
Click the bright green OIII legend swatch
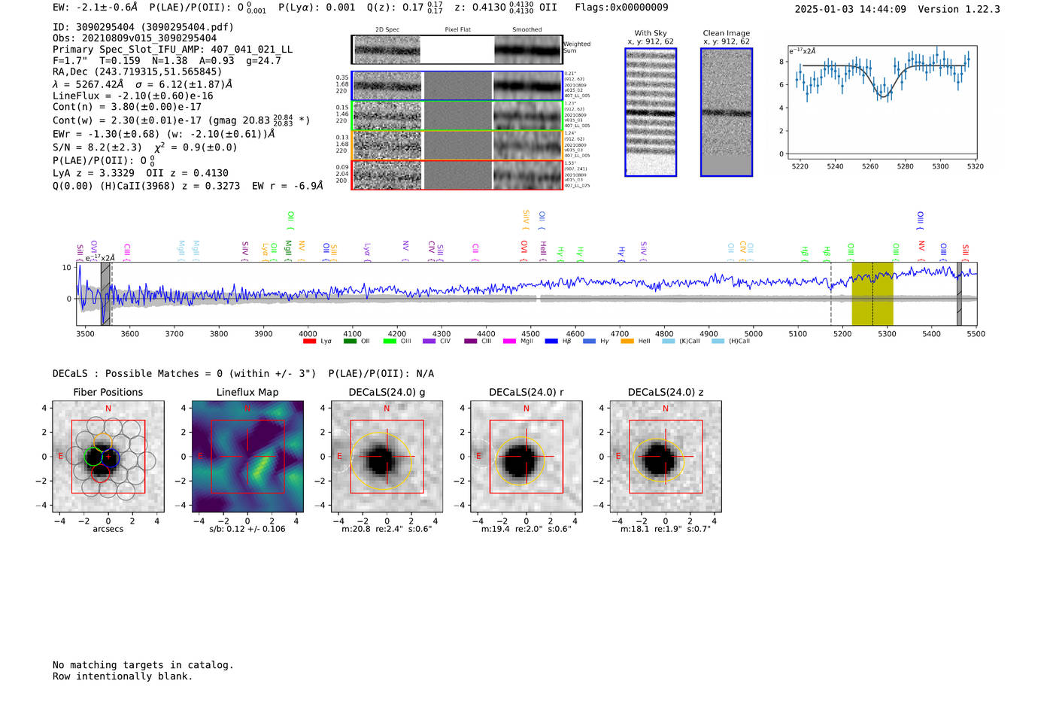390,341
